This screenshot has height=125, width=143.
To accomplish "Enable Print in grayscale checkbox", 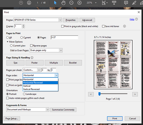I will 62,26.
